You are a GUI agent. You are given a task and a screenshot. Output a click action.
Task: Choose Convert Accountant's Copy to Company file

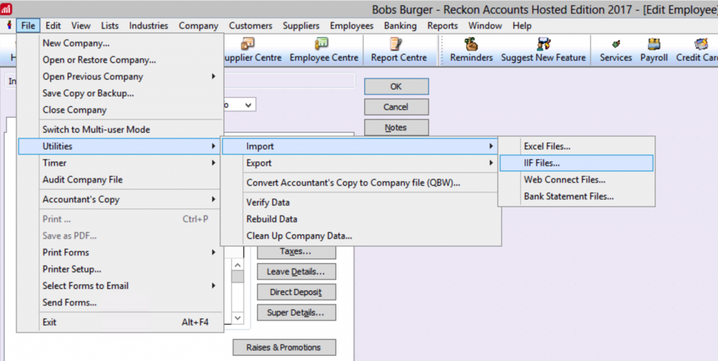click(361, 183)
